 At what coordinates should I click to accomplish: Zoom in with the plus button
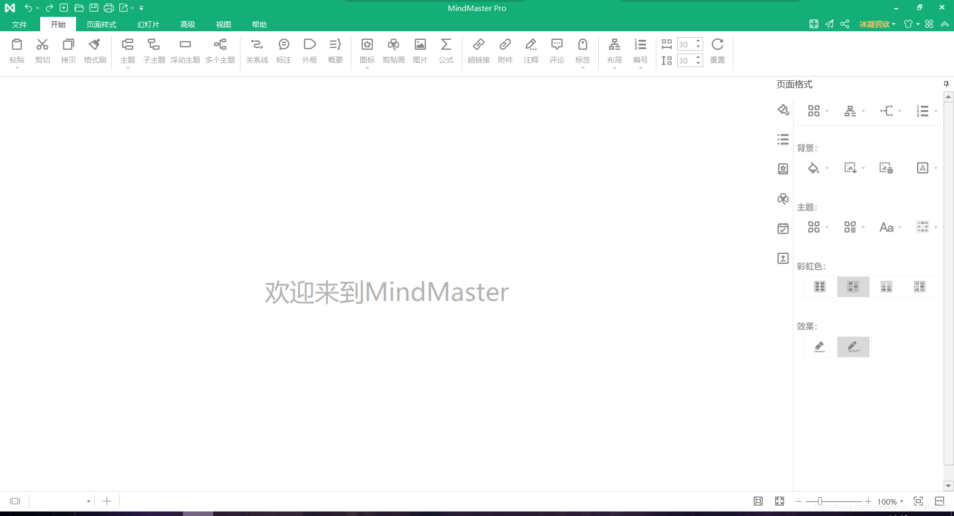868,501
